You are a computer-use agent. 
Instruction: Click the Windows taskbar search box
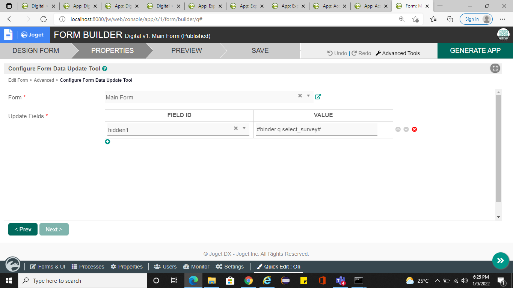pyautogui.click(x=82, y=280)
